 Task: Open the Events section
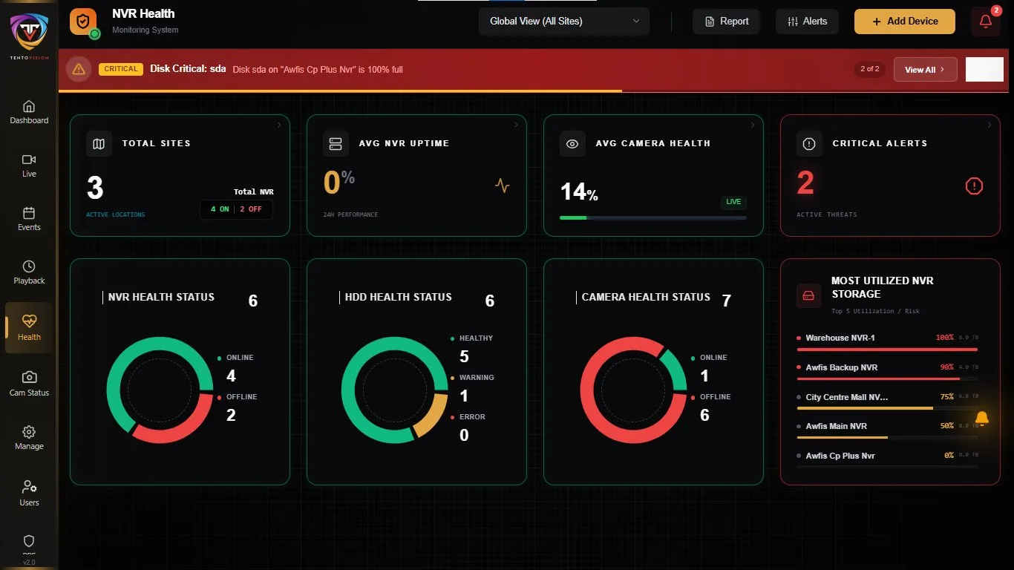click(x=29, y=219)
